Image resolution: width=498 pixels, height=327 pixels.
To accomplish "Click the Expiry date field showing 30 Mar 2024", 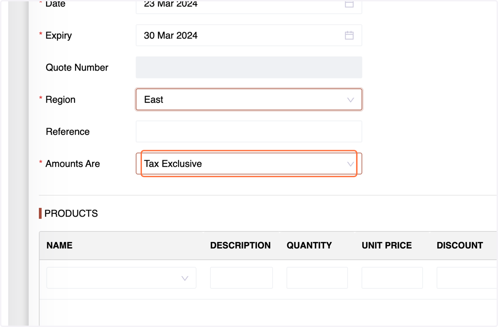I will pos(249,35).
